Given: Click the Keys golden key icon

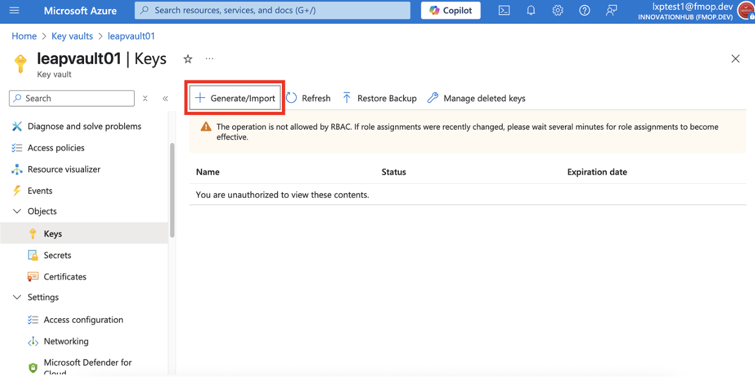Looking at the screenshot, I should pos(33,234).
